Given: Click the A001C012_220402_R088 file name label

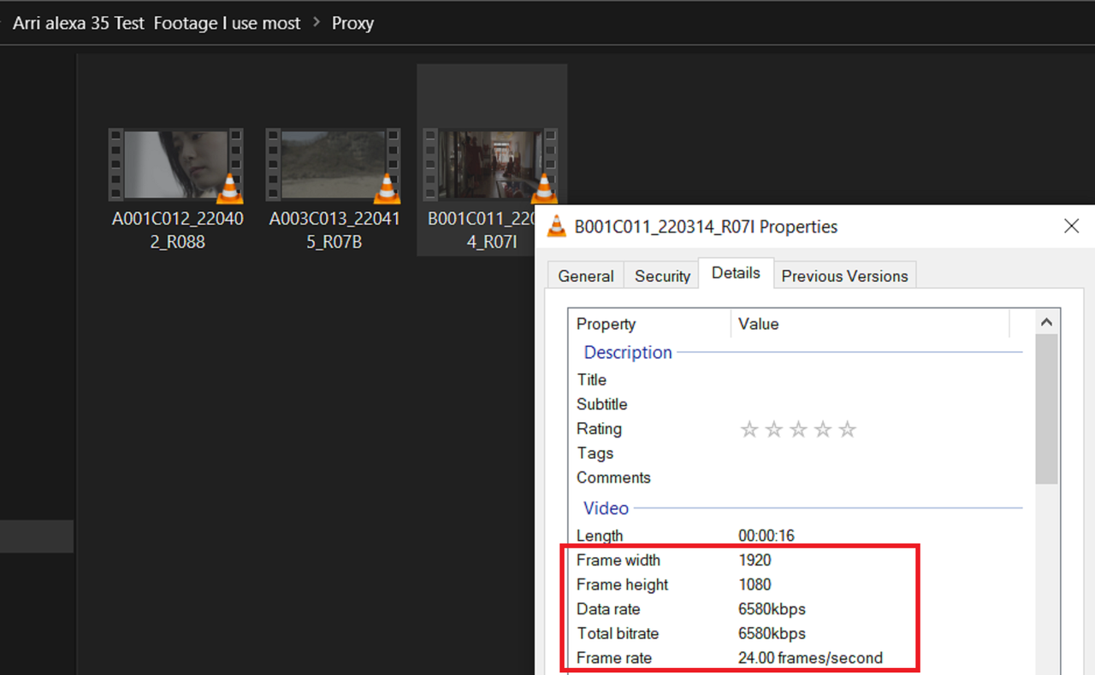Looking at the screenshot, I should (177, 231).
